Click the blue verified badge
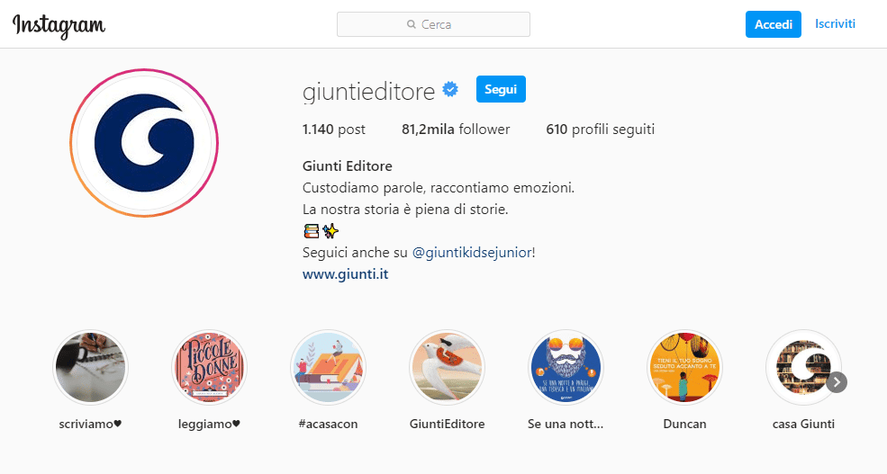 [x=450, y=89]
